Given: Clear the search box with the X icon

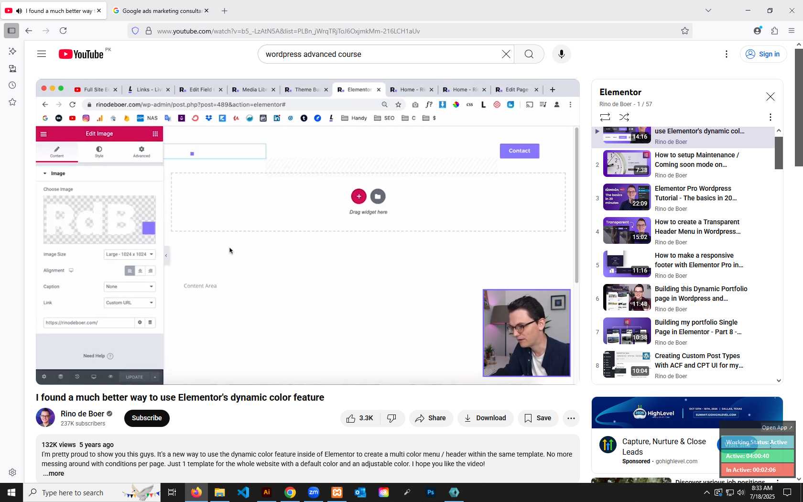Looking at the screenshot, I should coord(506,54).
